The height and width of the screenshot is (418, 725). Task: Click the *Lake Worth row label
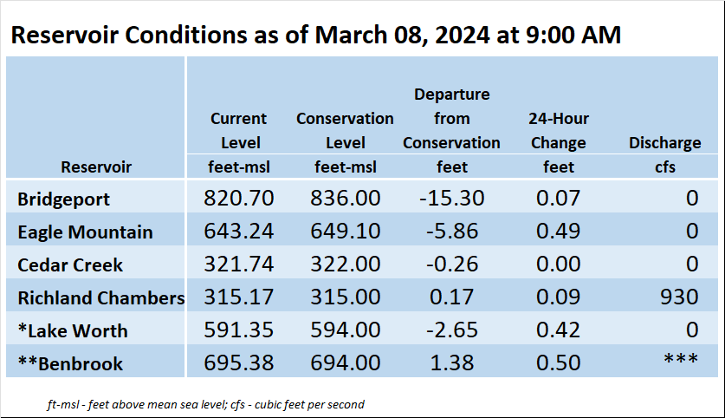73,330
